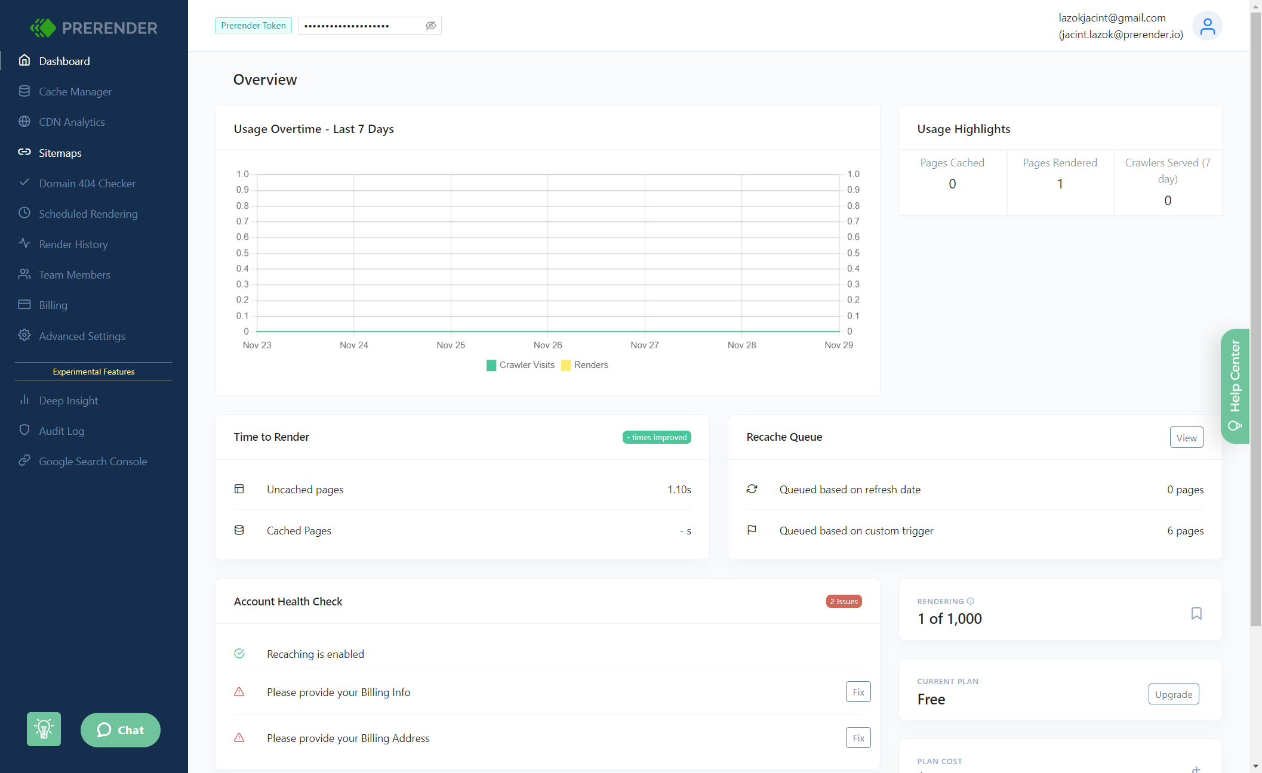
Task: Click the Prerender logo in the sidebar
Action: pos(94,27)
